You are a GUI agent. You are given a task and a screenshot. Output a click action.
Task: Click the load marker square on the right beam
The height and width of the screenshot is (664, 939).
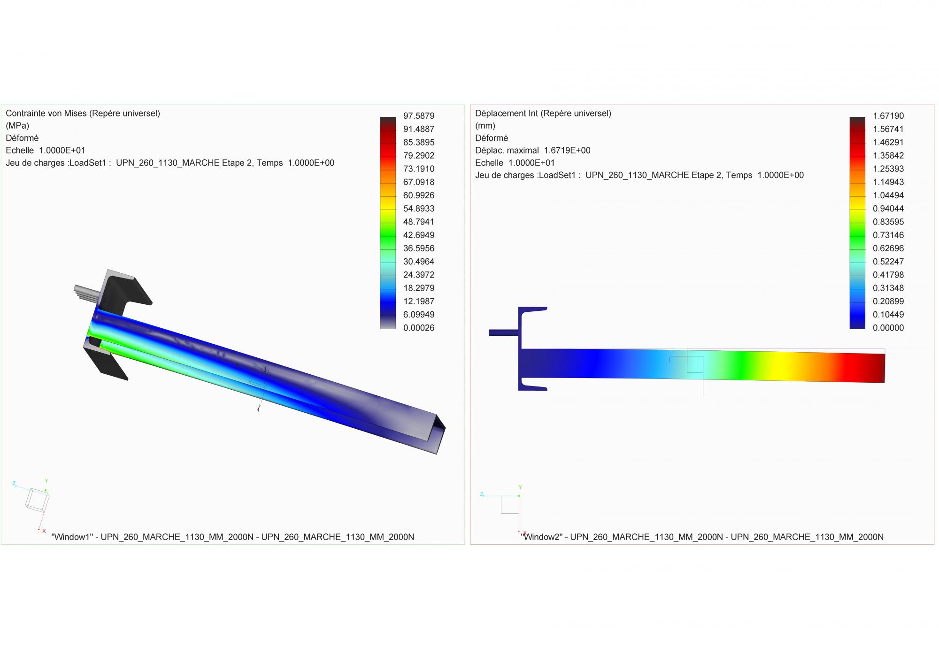[x=695, y=364]
